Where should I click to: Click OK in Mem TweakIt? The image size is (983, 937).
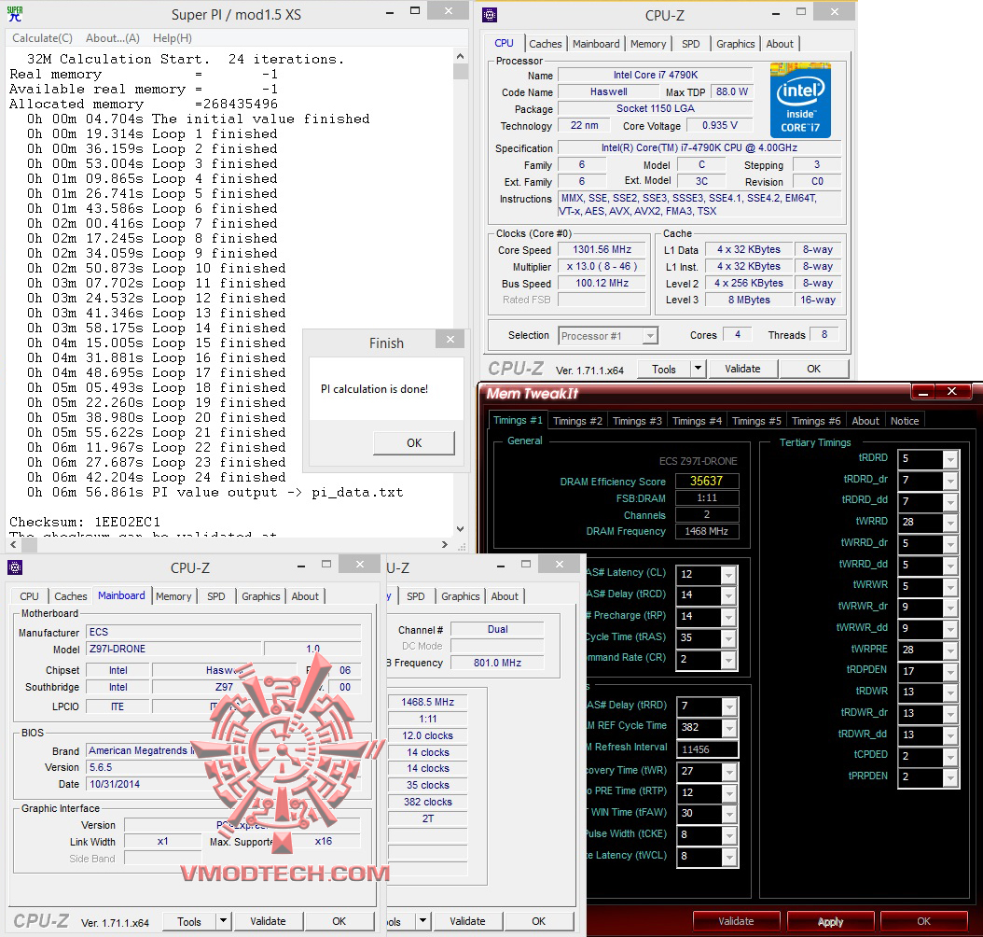pyautogui.click(x=923, y=921)
